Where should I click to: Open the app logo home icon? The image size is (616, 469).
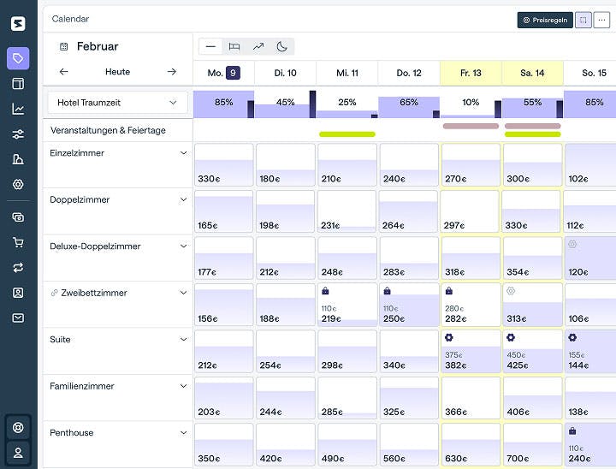18,24
